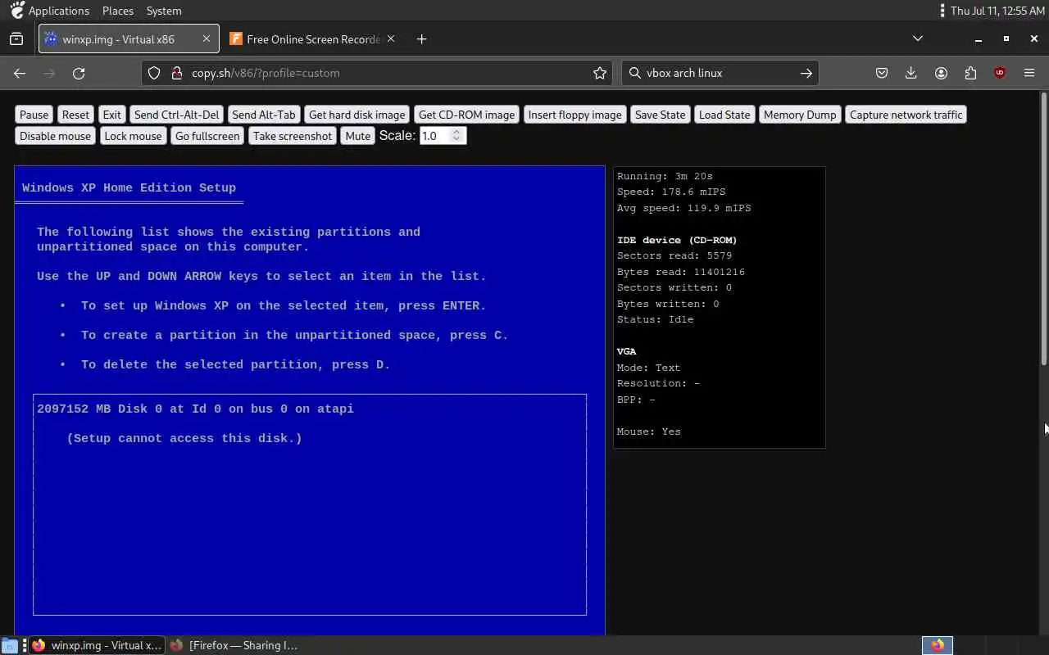Switch to the Free Online Screen Recorder tab
This screenshot has width=1049, height=655.
click(313, 38)
